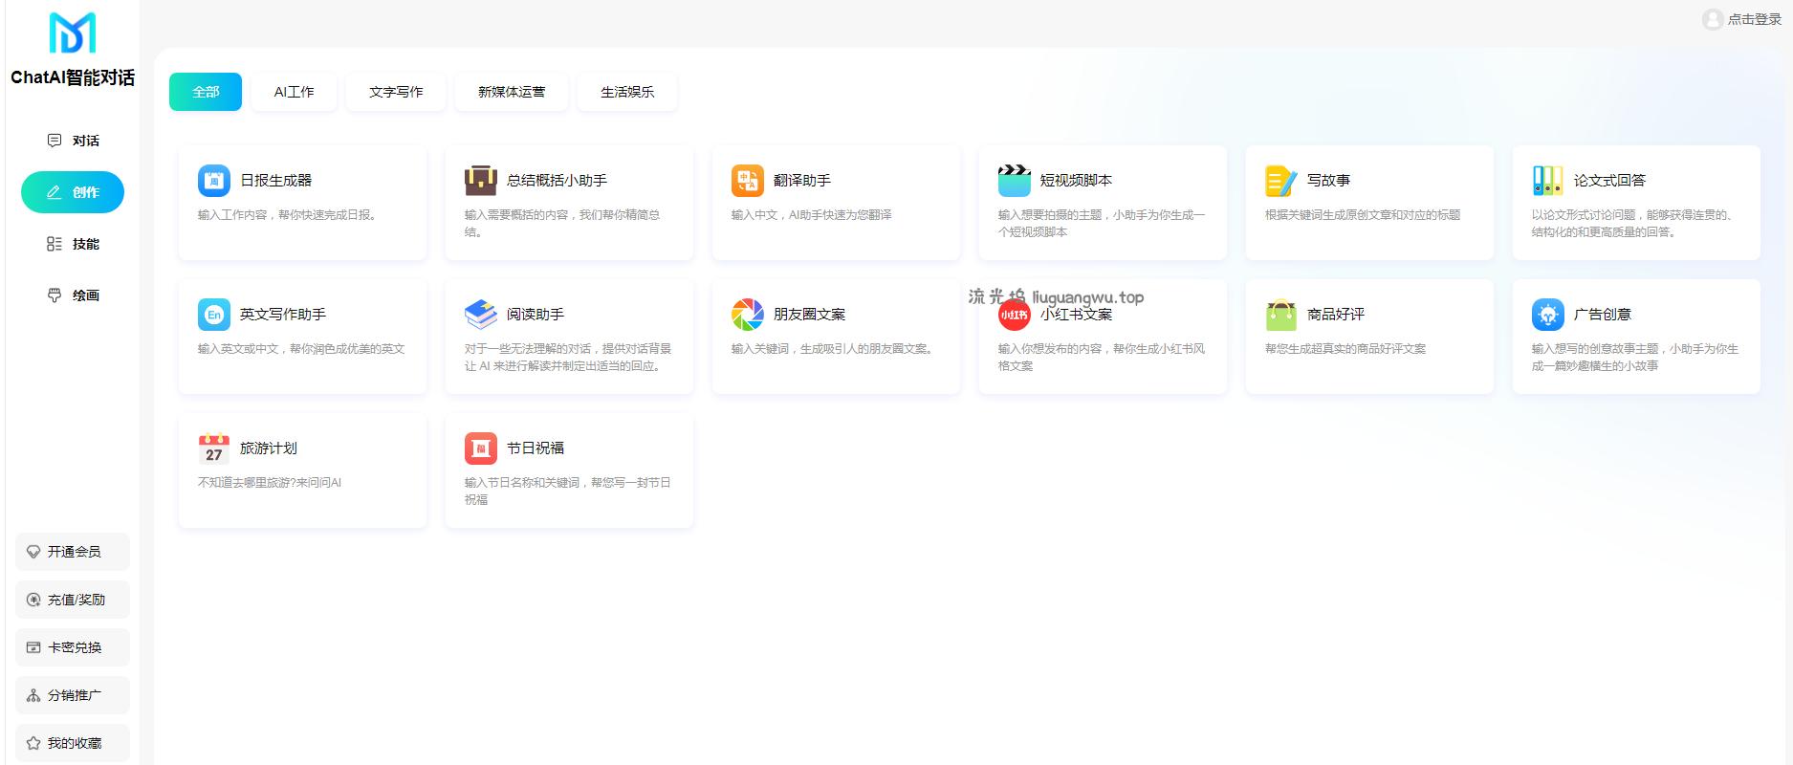Go to the 技能 skills section

(x=73, y=244)
